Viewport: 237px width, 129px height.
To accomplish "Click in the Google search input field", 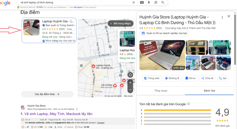I will tap(75, 2).
